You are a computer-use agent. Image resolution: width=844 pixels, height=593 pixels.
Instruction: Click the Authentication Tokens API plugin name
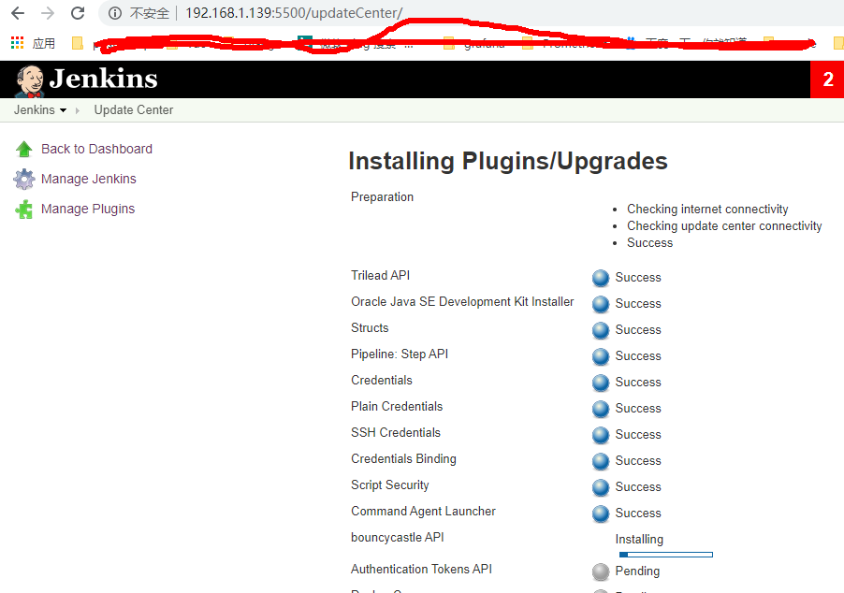pos(421,570)
